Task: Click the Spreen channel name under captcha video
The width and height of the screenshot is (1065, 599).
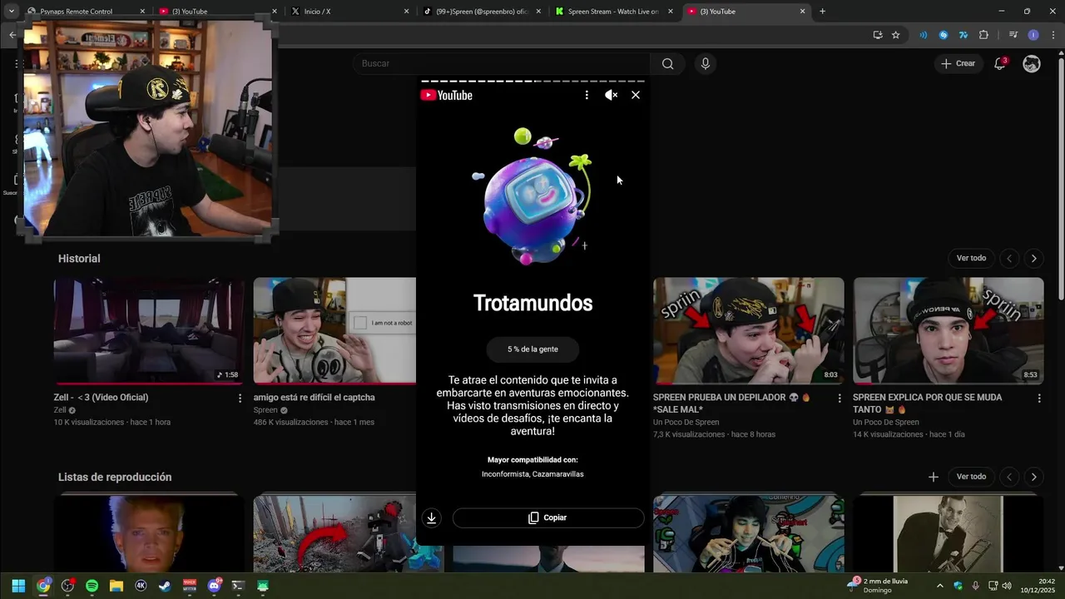Action: (265, 410)
